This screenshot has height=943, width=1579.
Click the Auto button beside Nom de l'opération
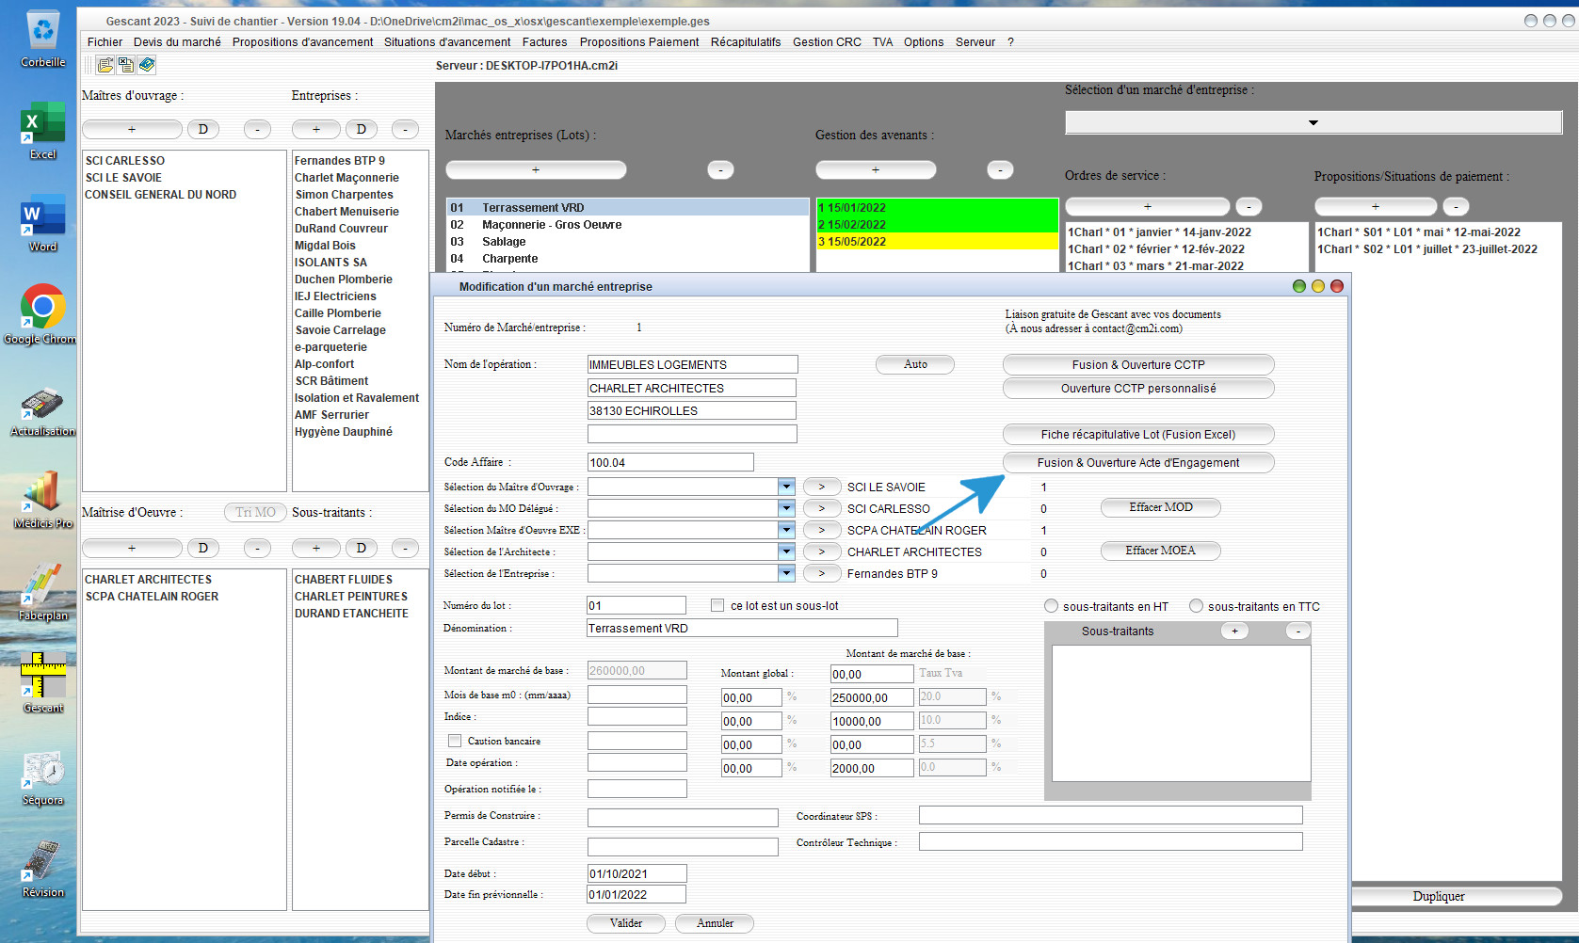point(915,364)
